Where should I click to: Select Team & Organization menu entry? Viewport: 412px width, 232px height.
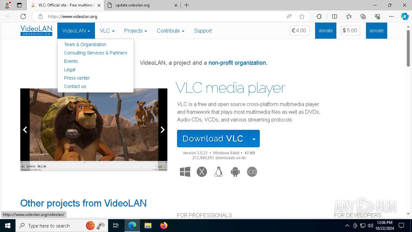85,44
